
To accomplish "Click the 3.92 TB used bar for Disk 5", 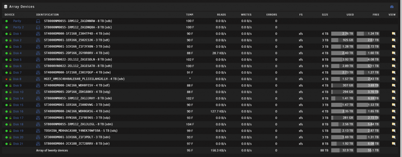I will coord(343,60).
